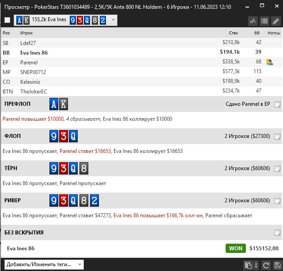
Task: Click stack value $577,3k
Action: pyautogui.click(x=231, y=71)
